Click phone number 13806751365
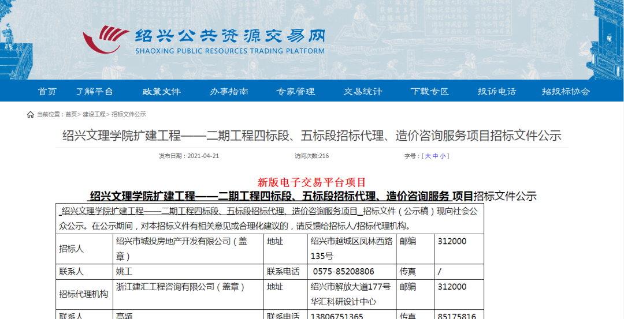 [x=337, y=317]
